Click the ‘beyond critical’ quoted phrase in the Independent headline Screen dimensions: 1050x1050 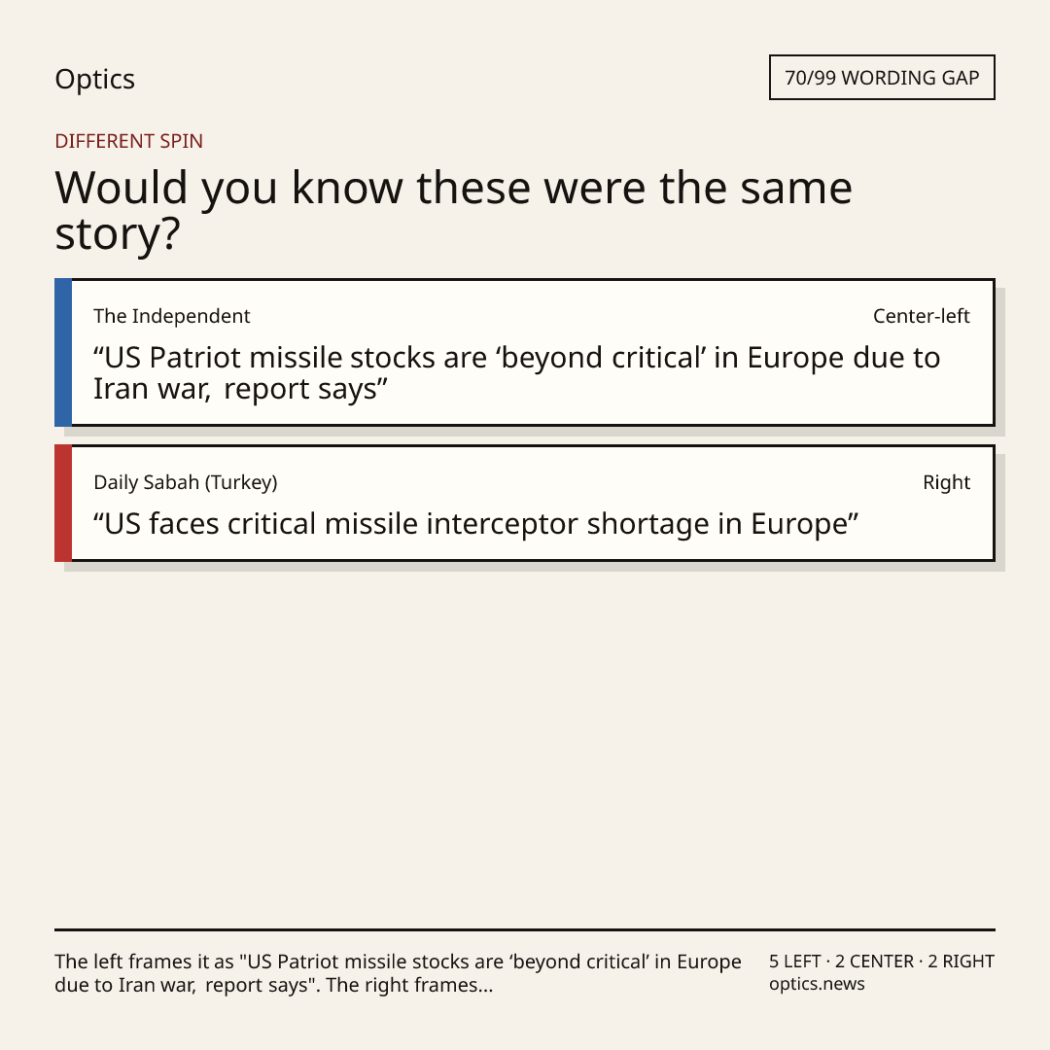[x=601, y=358]
